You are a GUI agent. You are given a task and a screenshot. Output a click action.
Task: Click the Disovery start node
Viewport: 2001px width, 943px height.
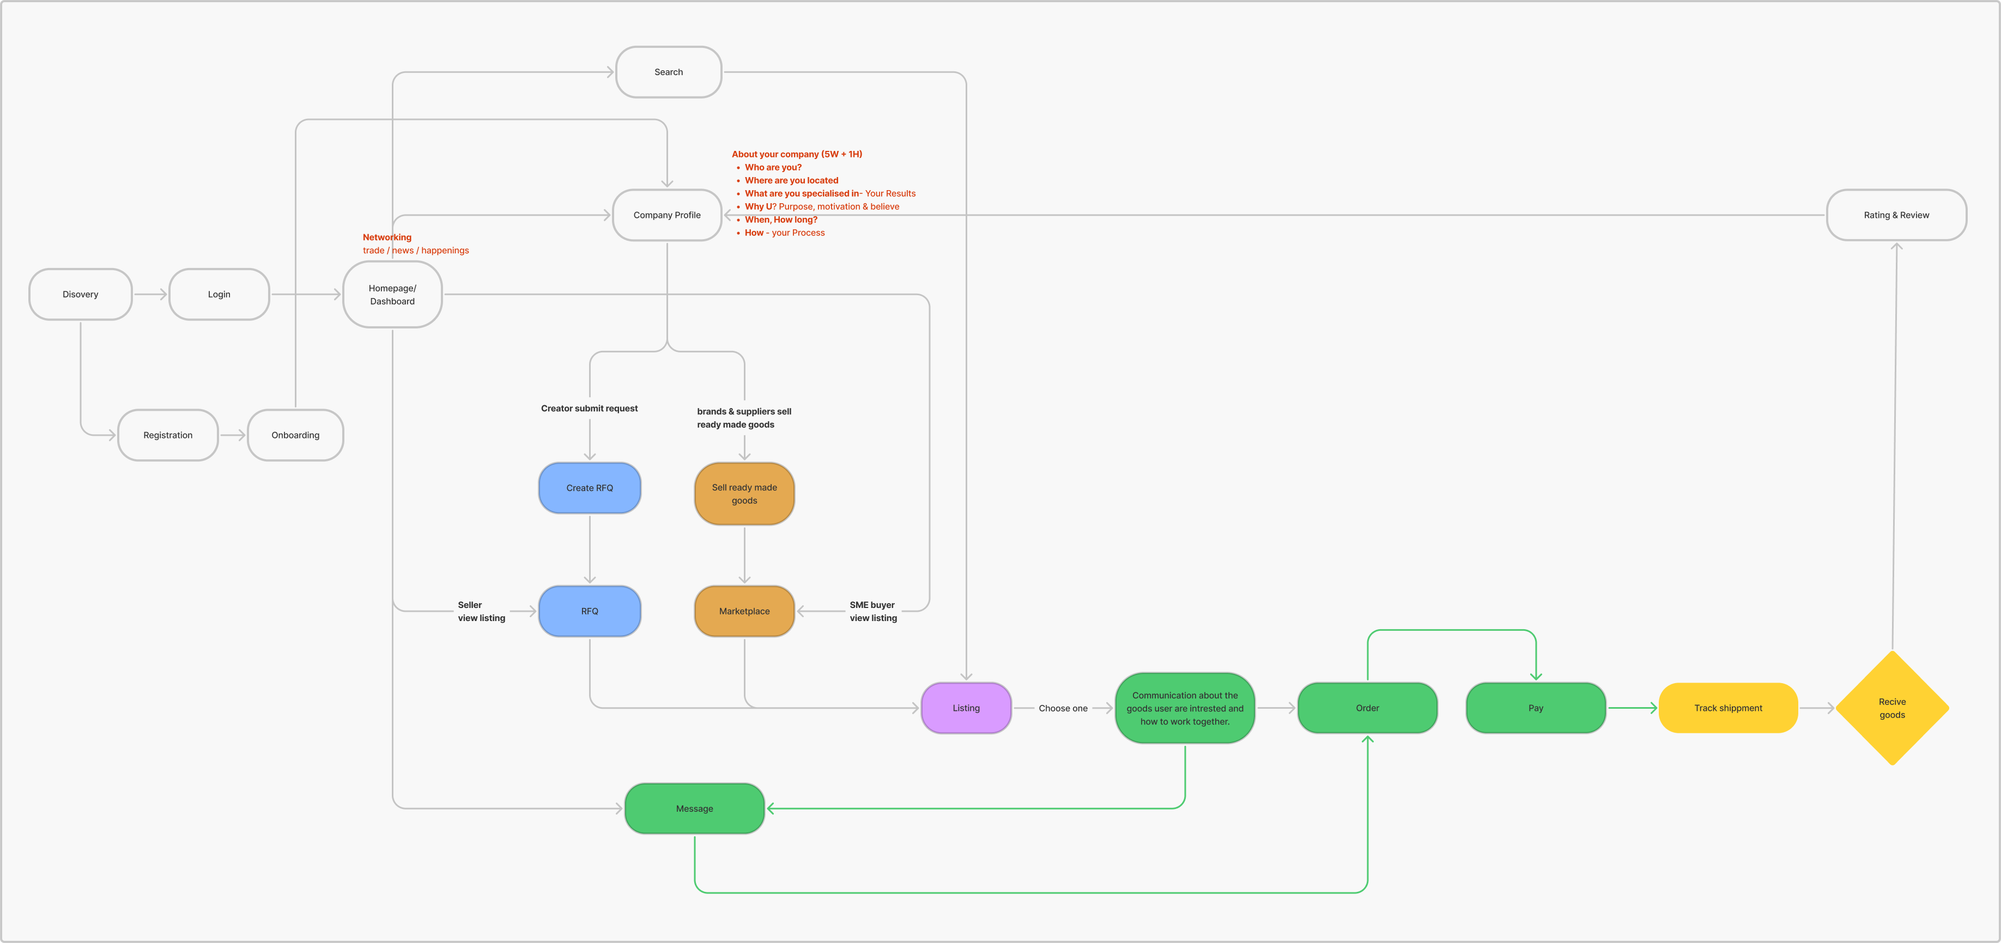[81, 294]
